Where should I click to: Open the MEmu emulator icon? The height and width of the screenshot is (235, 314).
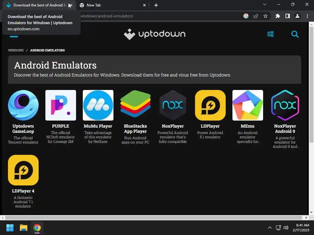(248, 105)
